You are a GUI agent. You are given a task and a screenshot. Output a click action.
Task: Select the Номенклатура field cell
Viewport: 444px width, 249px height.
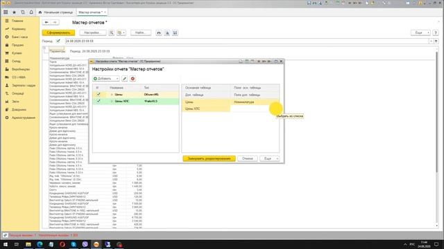pyautogui.click(x=255, y=102)
